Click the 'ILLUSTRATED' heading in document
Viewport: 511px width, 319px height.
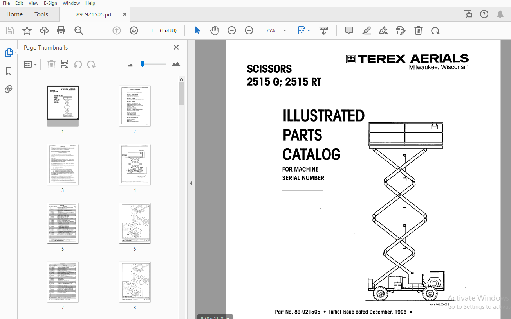coord(323,116)
